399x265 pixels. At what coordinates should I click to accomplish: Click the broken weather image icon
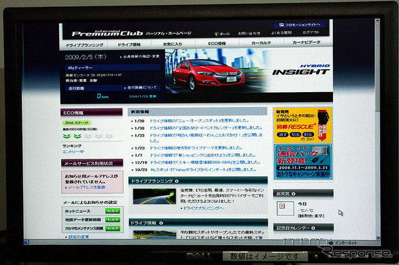[x=282, y=206]
